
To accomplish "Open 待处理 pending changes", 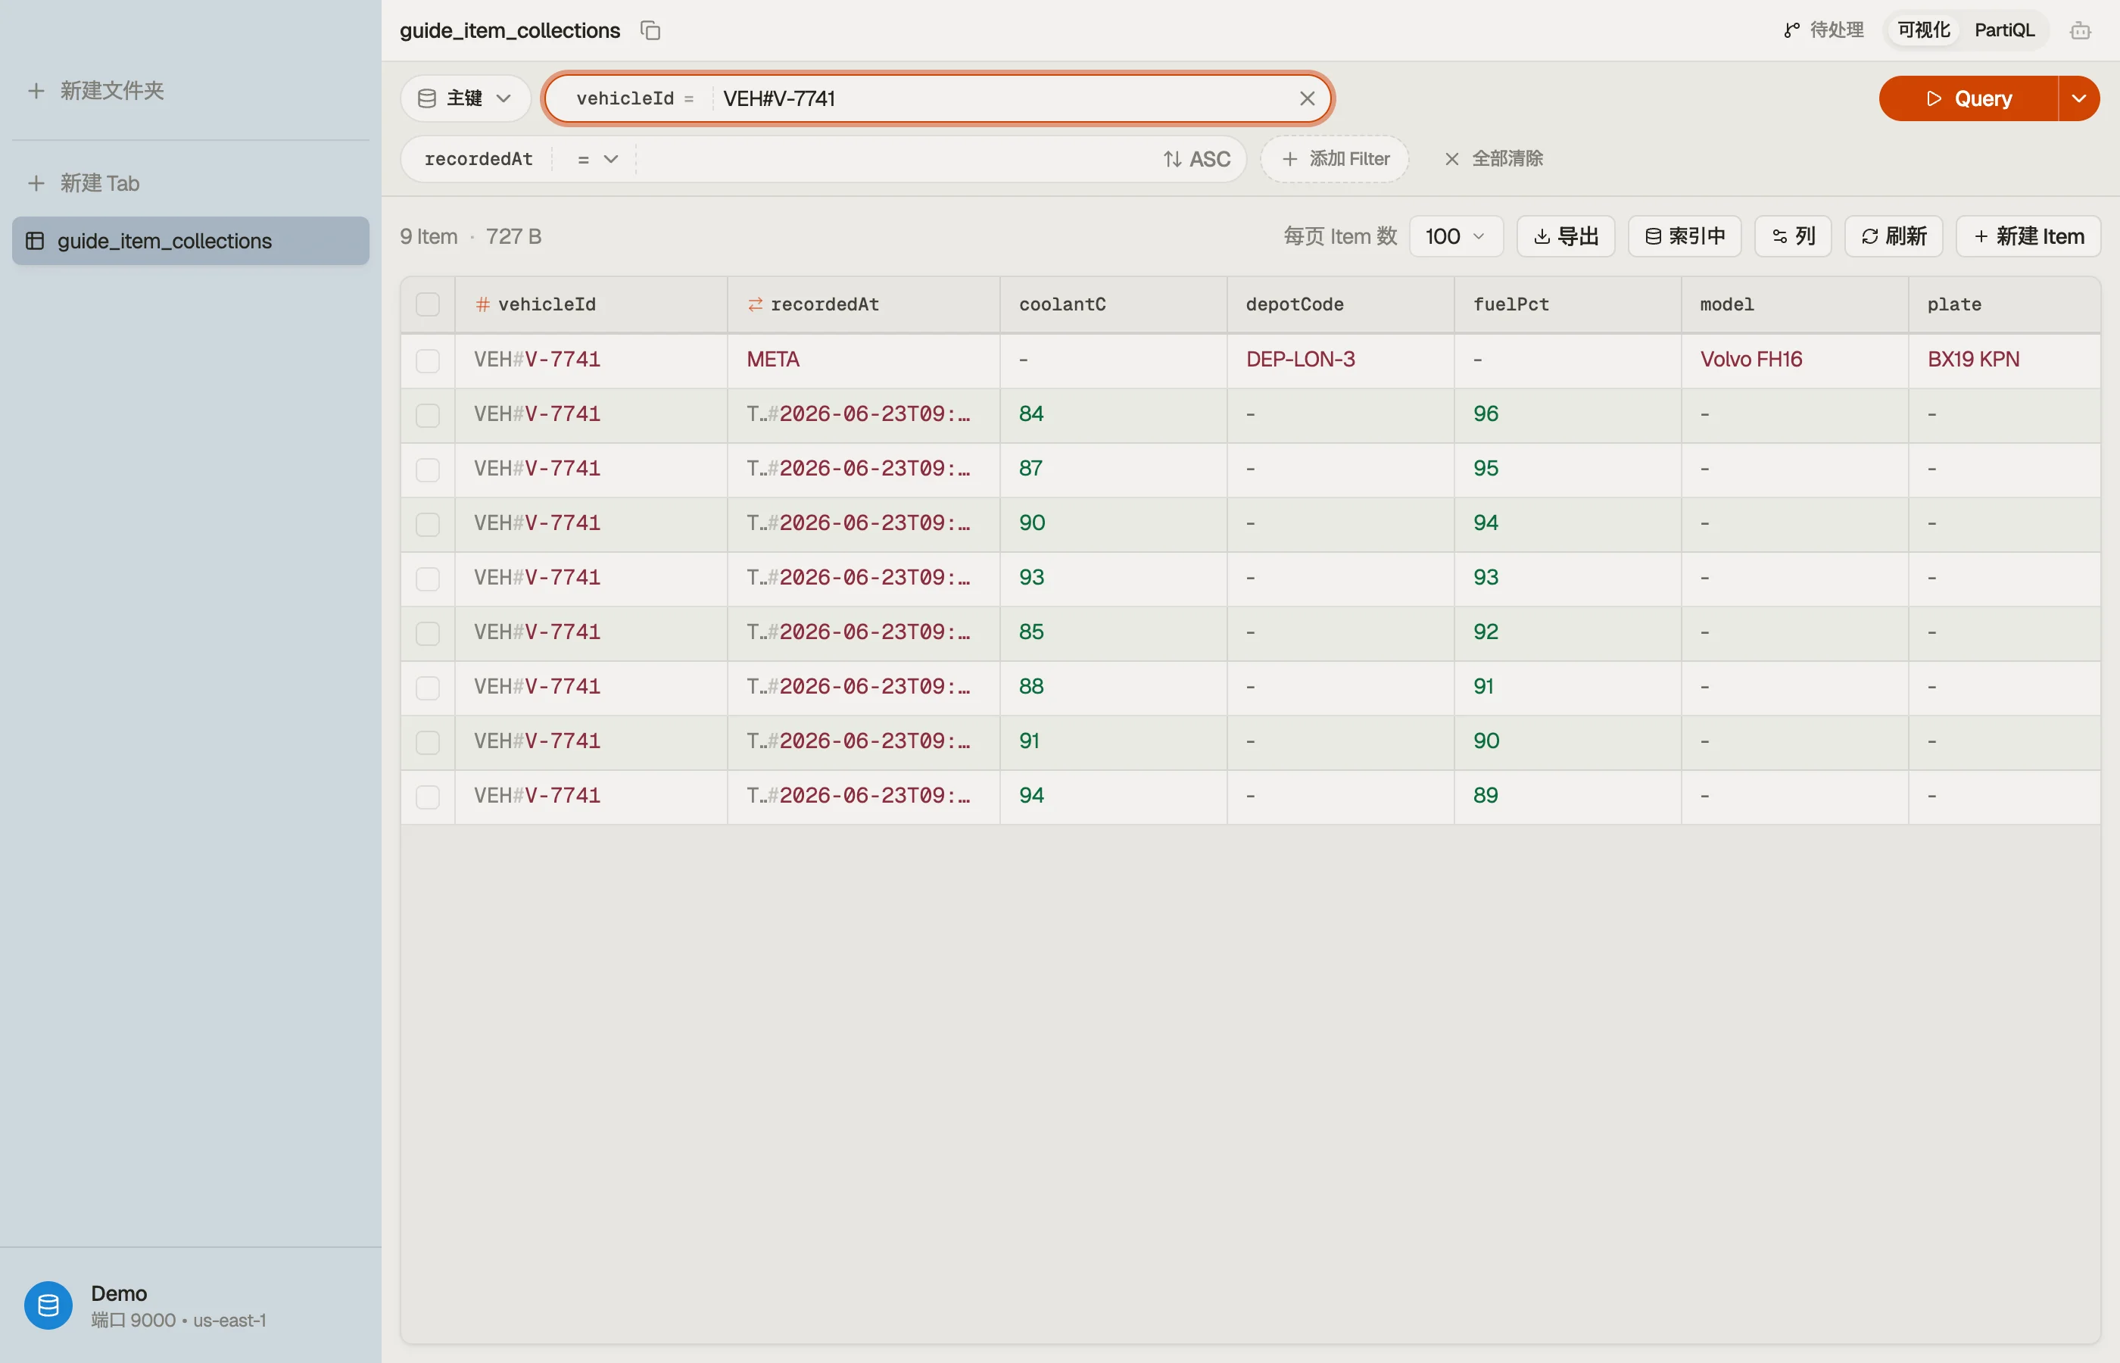I will [x=1824, y=30].
